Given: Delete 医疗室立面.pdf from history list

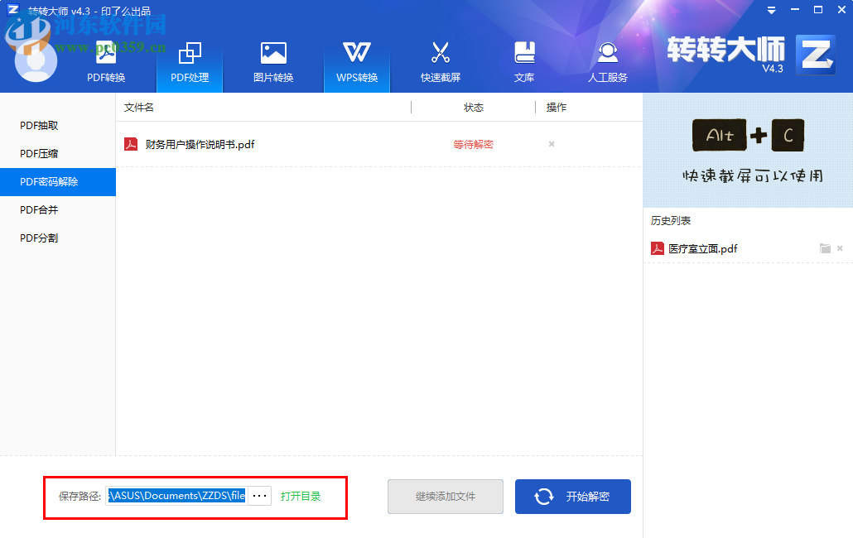Looking at the screenshot, I should (840, 247).
